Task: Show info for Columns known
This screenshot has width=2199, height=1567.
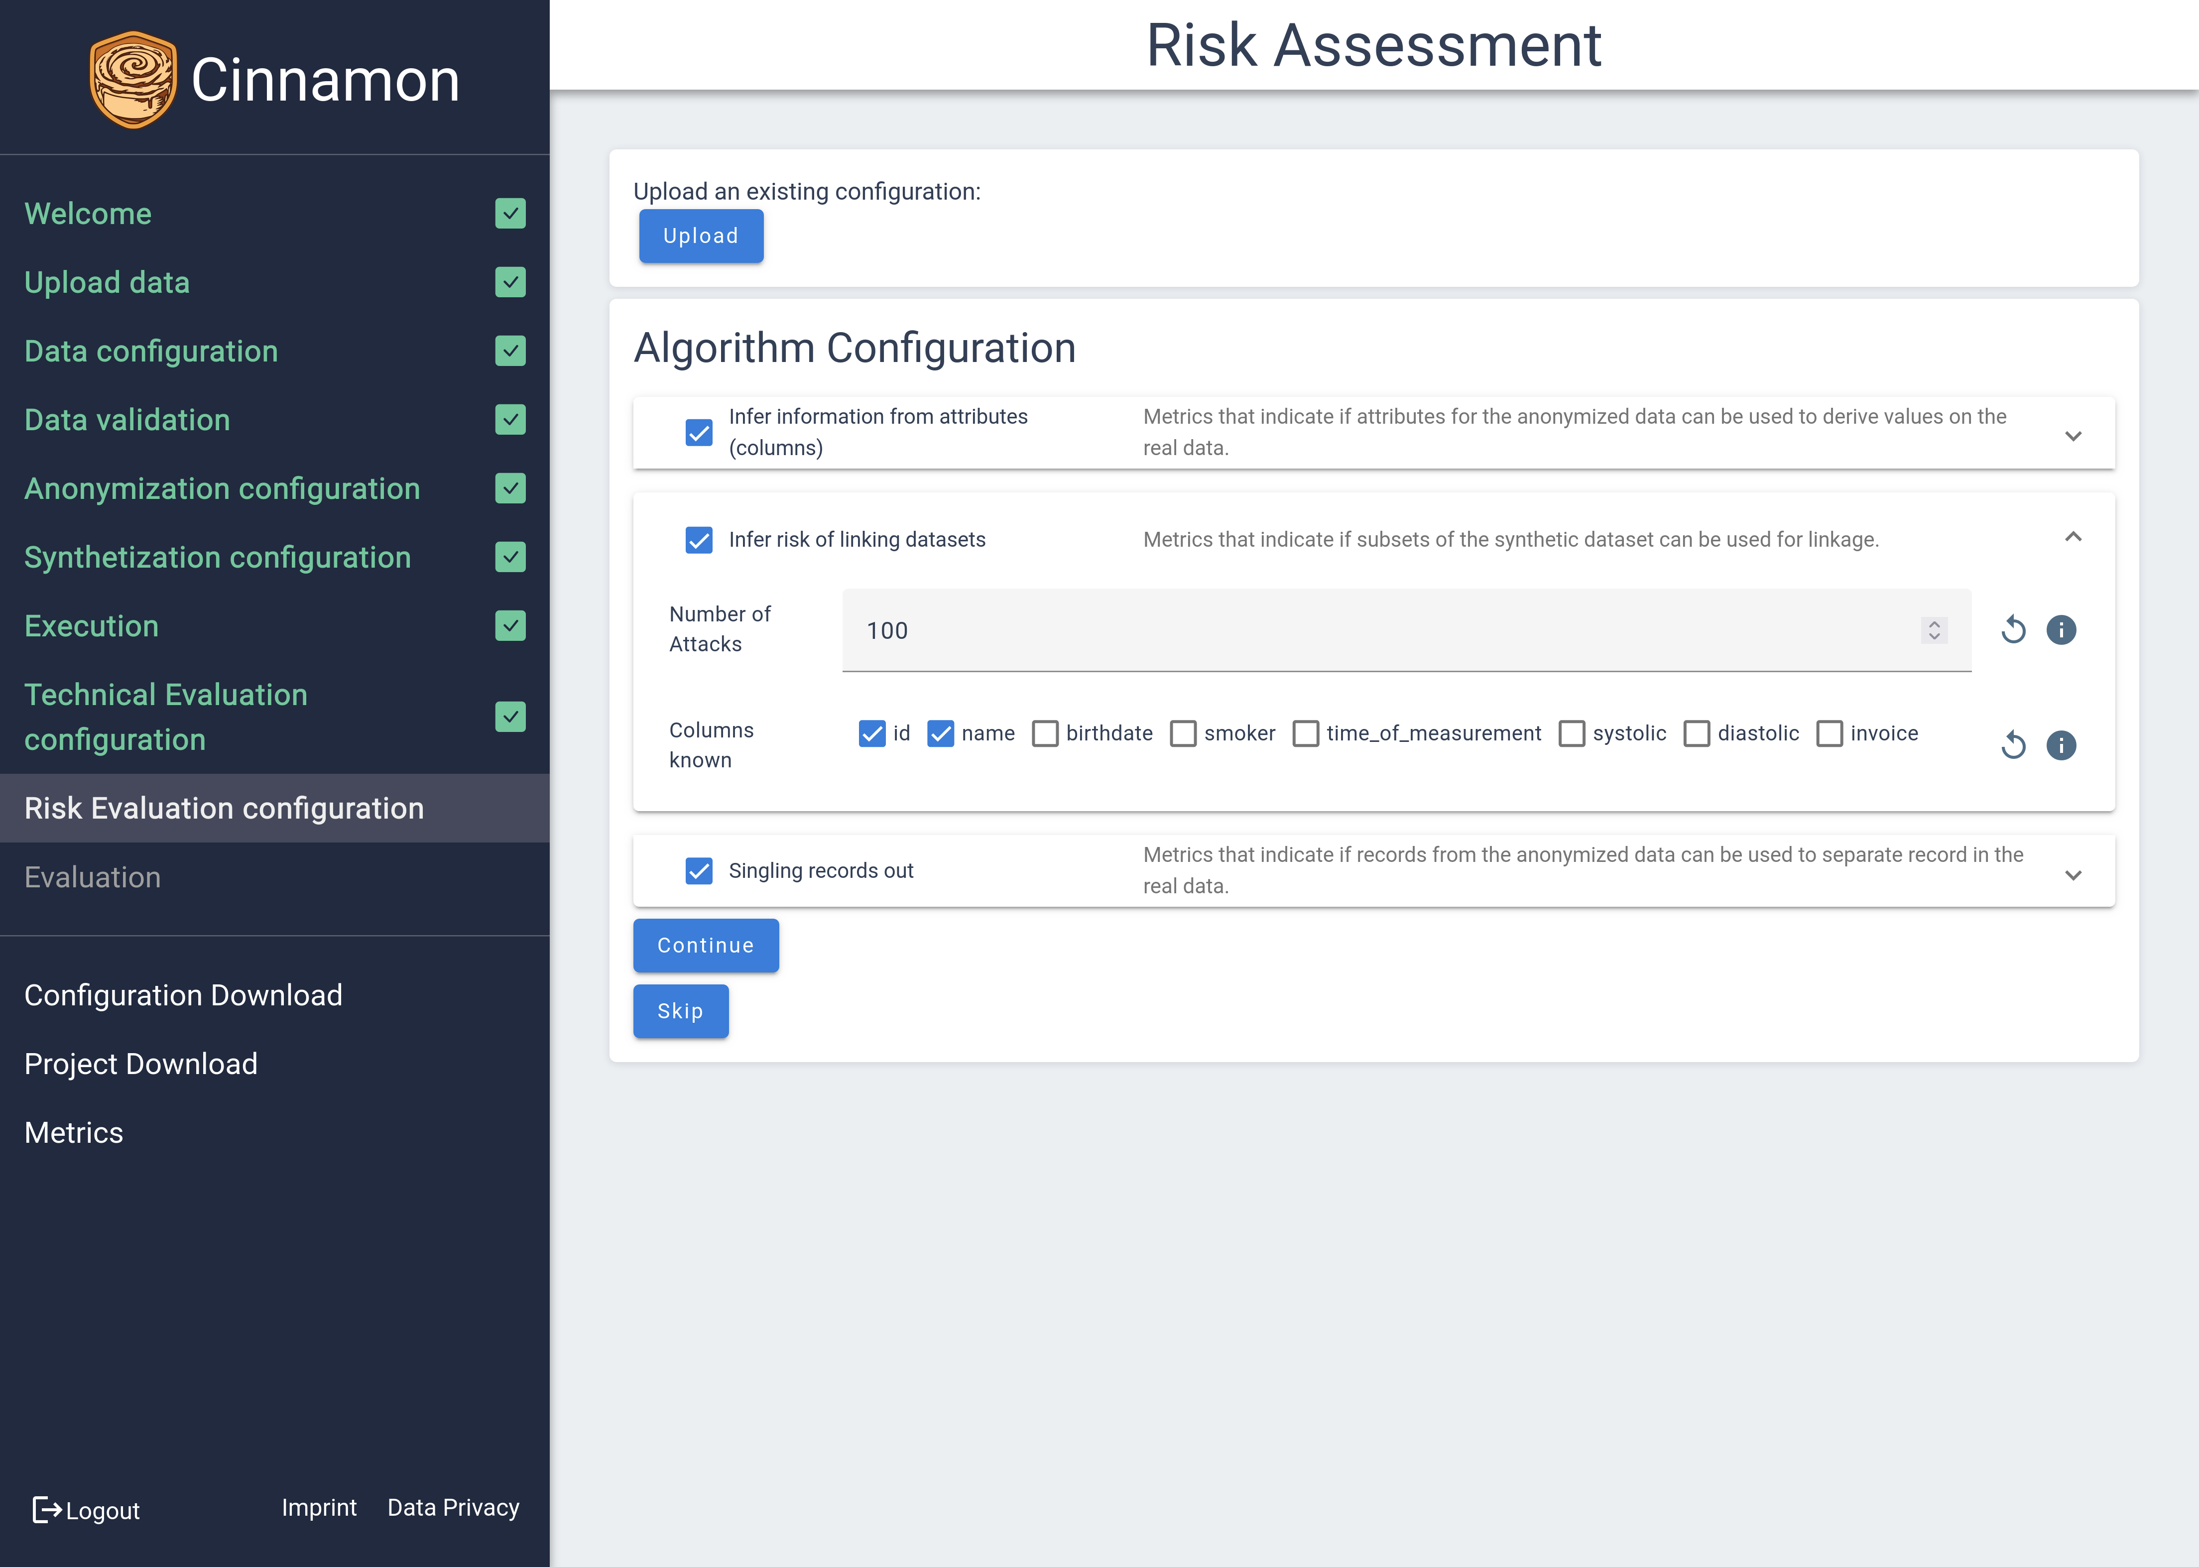Action: [x=2061, y=745]
